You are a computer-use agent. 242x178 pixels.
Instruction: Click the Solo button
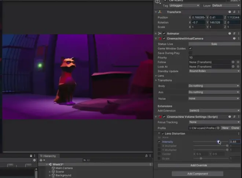click(x=214, y=44)
